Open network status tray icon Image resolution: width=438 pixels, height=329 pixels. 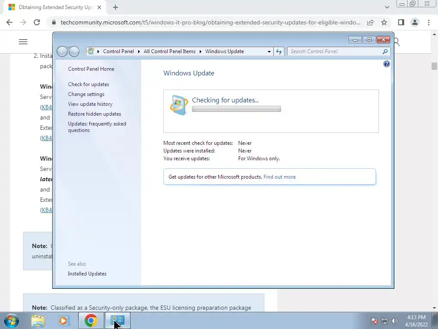(x=385, y=321)
